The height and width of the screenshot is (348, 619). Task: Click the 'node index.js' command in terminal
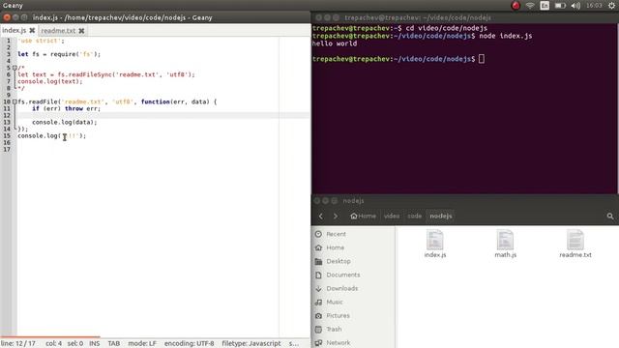point(505,36)
